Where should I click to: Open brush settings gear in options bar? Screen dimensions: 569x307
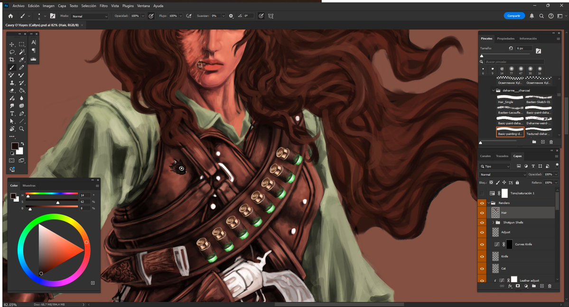(231, 16)
